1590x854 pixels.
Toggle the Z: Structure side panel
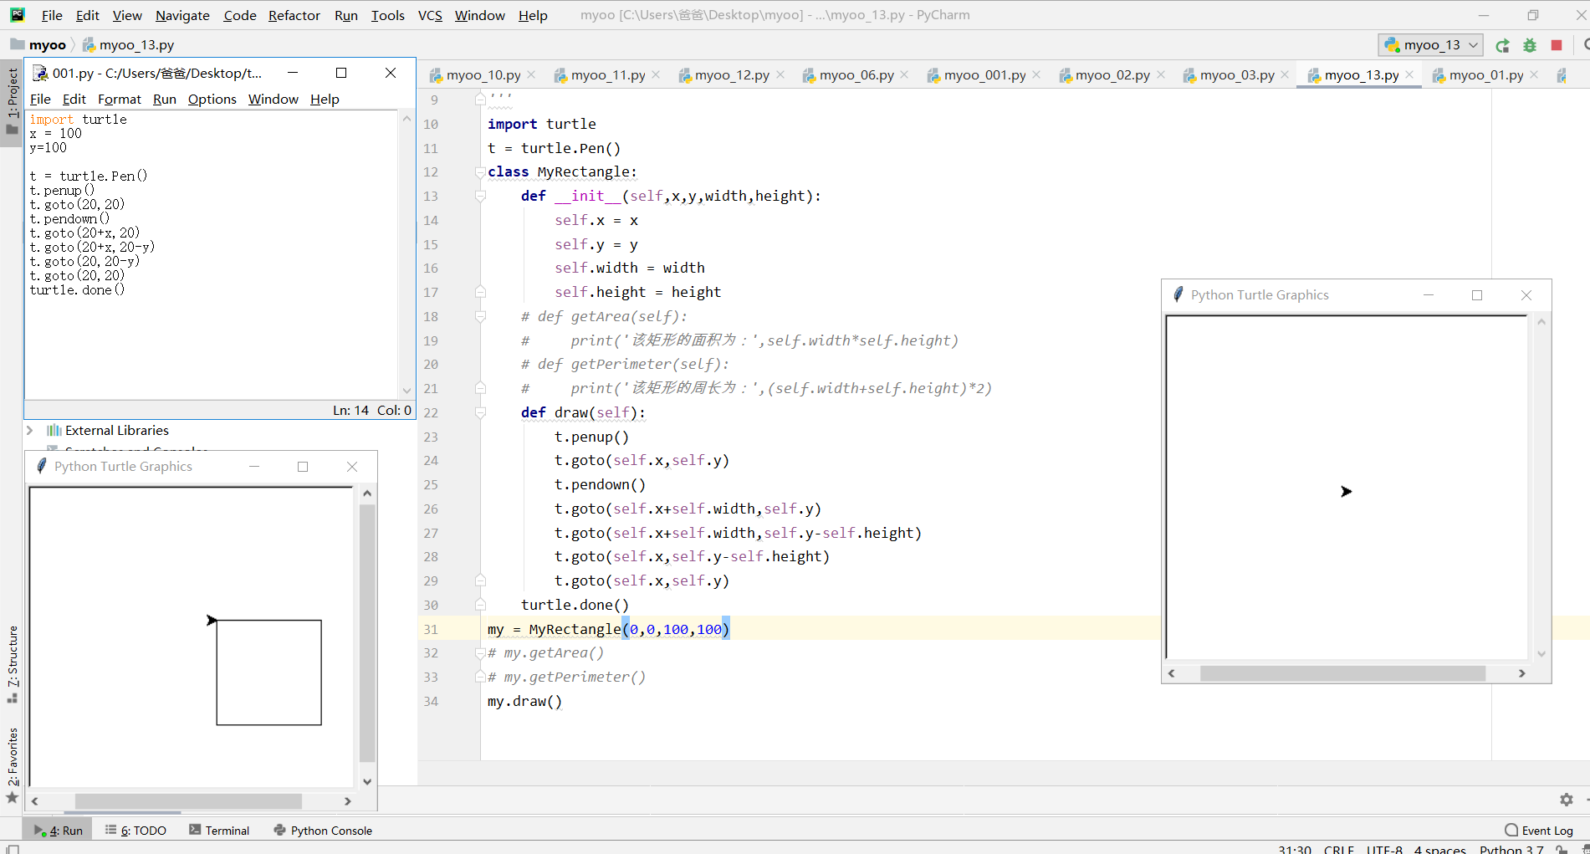coord(12,663)
